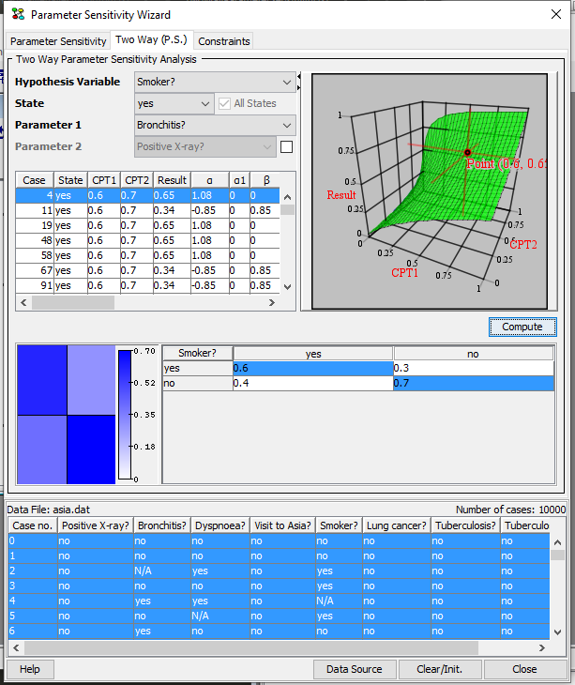575x685 pixels.
Task: Click the wizard app icon in title bar
Action: [x=18, y=14]
